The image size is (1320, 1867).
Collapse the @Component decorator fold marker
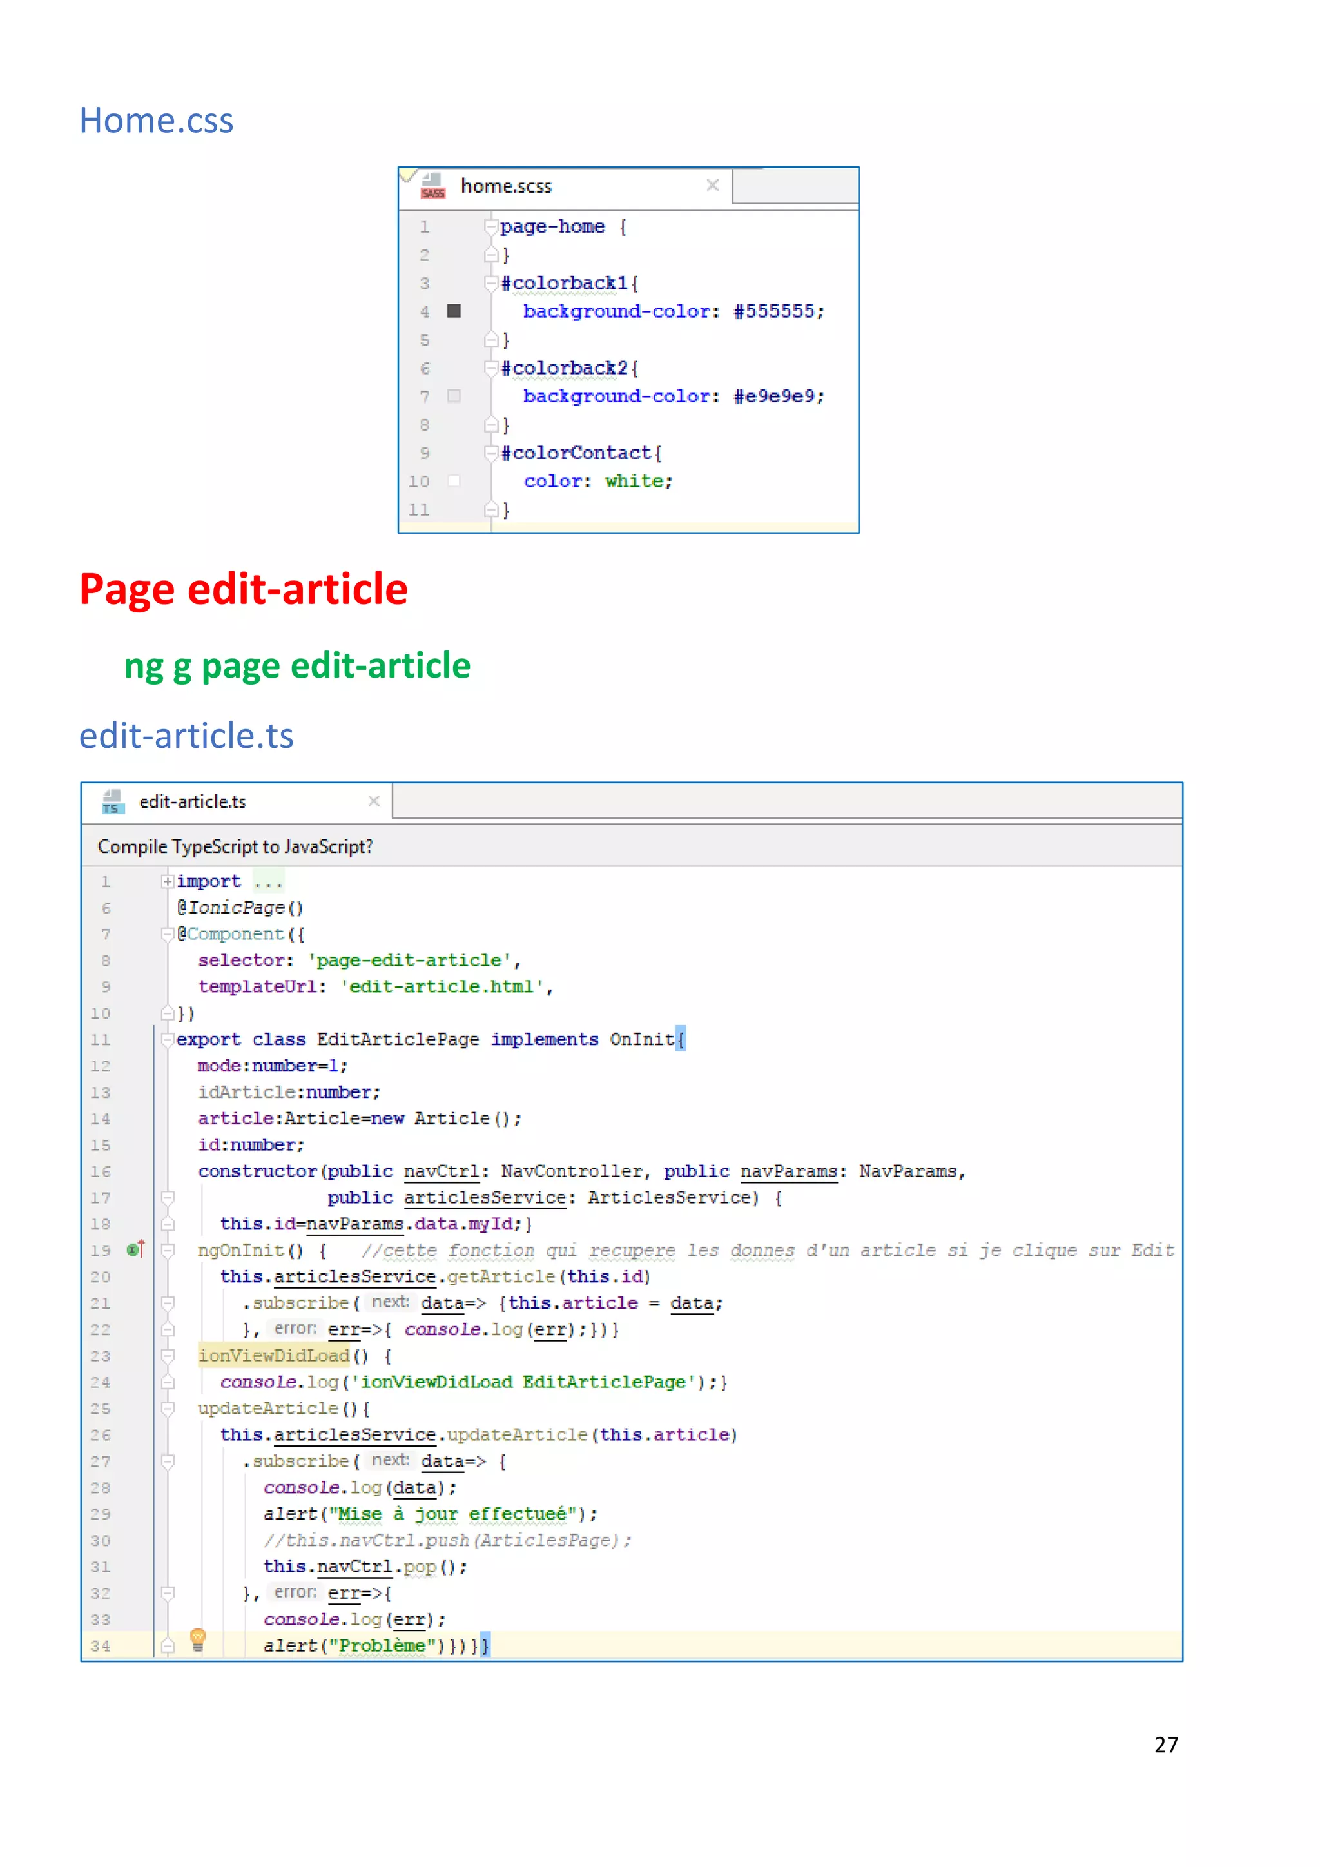(168, 934)
